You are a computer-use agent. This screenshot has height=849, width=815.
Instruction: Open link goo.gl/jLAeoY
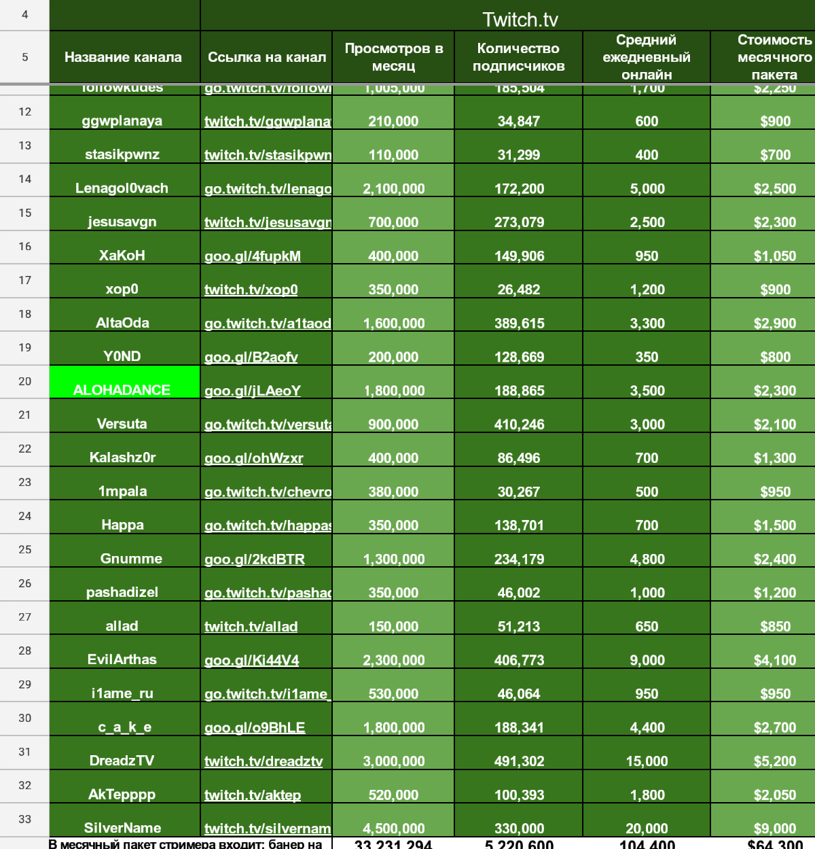pos(253,391)
